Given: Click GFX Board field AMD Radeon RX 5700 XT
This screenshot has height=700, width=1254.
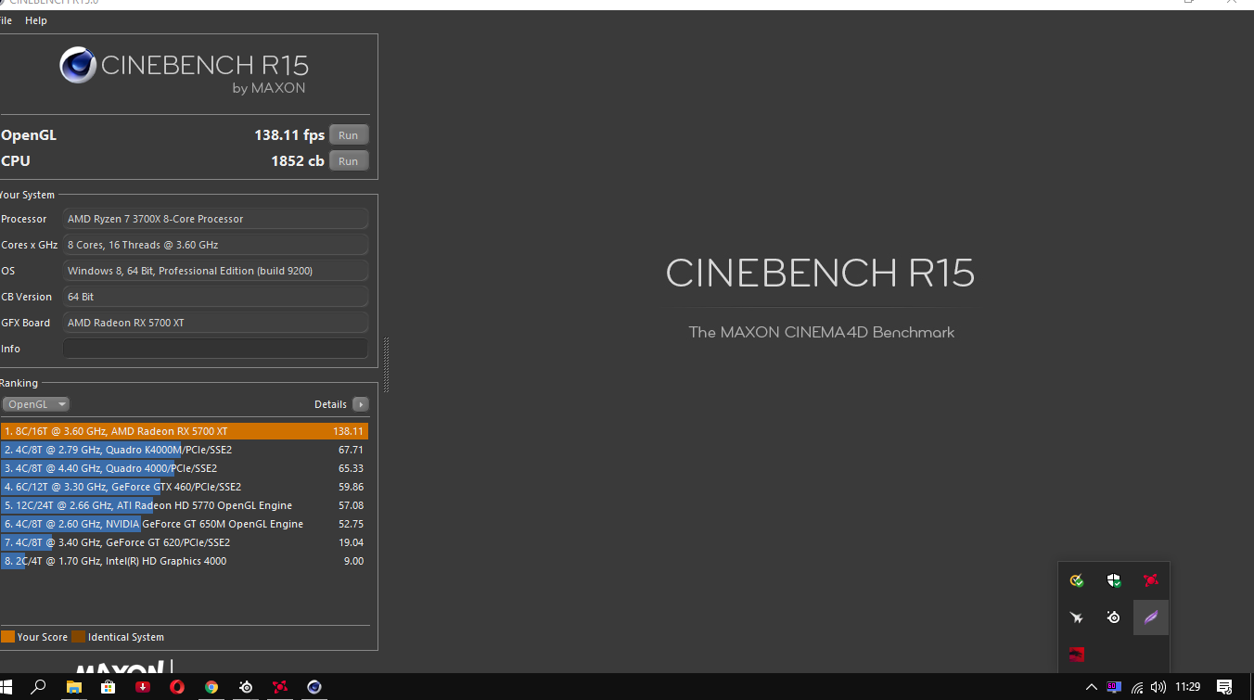Looking at the screenshot, I should [x=215, y=323].
